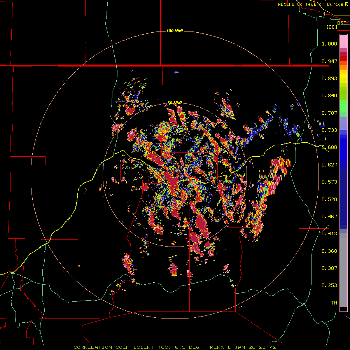
Task: Select the 0.627 scale value
Action: click(329, 165)
